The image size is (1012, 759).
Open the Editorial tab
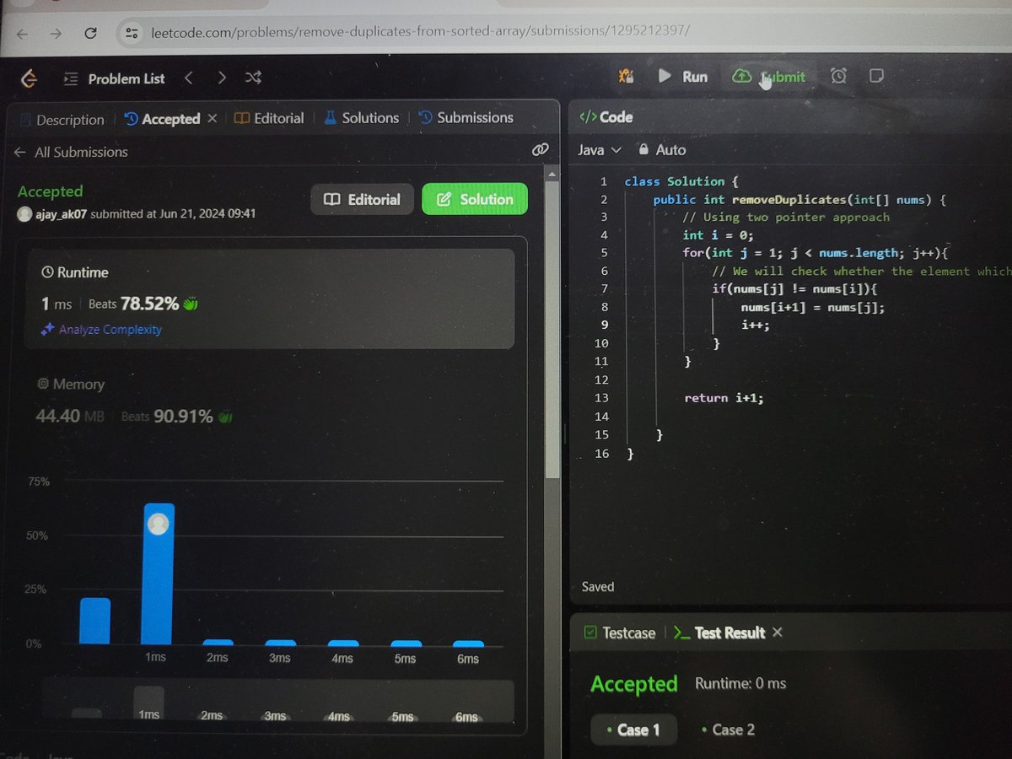(269, 118)
